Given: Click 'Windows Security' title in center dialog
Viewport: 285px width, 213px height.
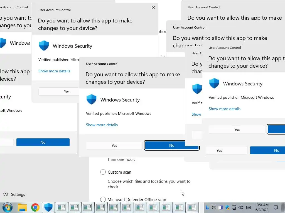Looking at the screenshot, I should 120,100.
